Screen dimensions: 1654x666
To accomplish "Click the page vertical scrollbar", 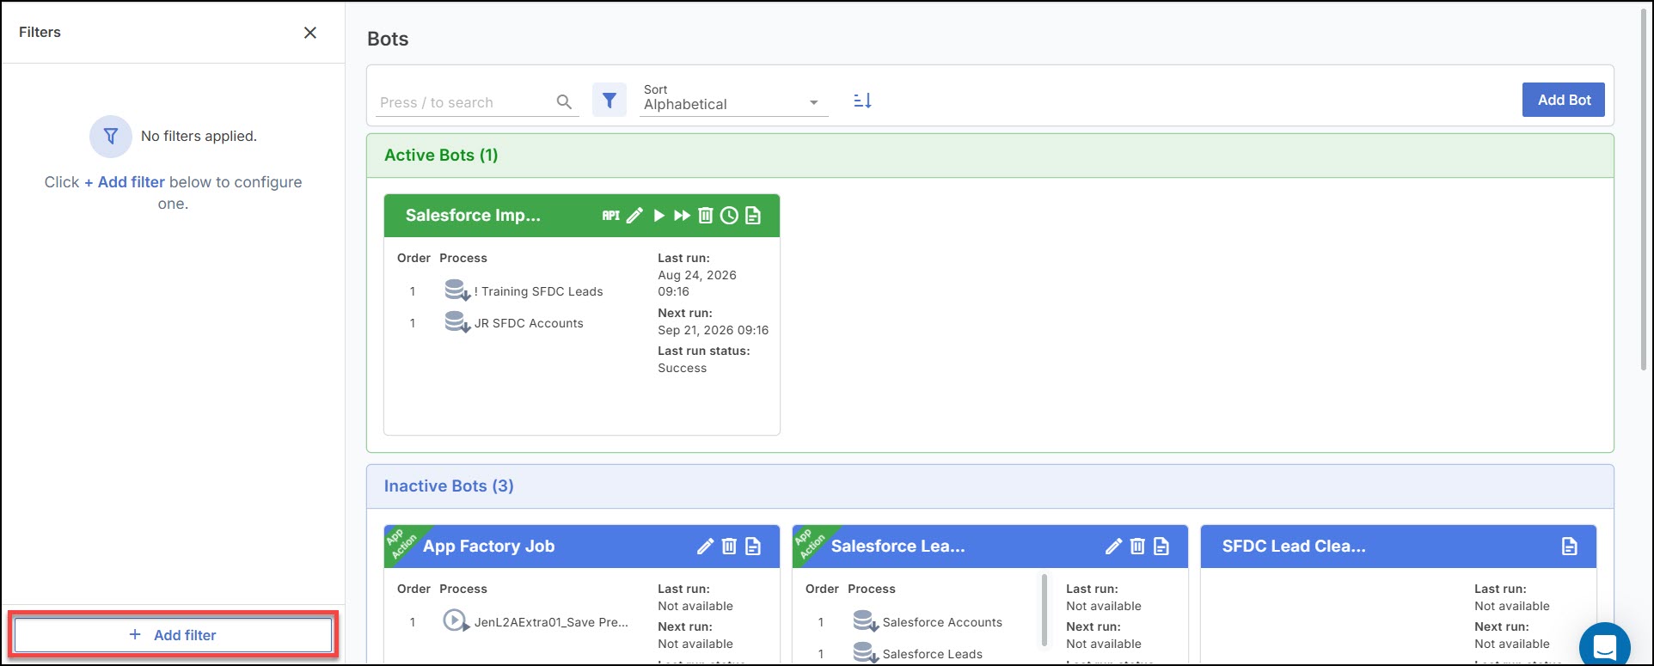I will [x=1644, y=189].
